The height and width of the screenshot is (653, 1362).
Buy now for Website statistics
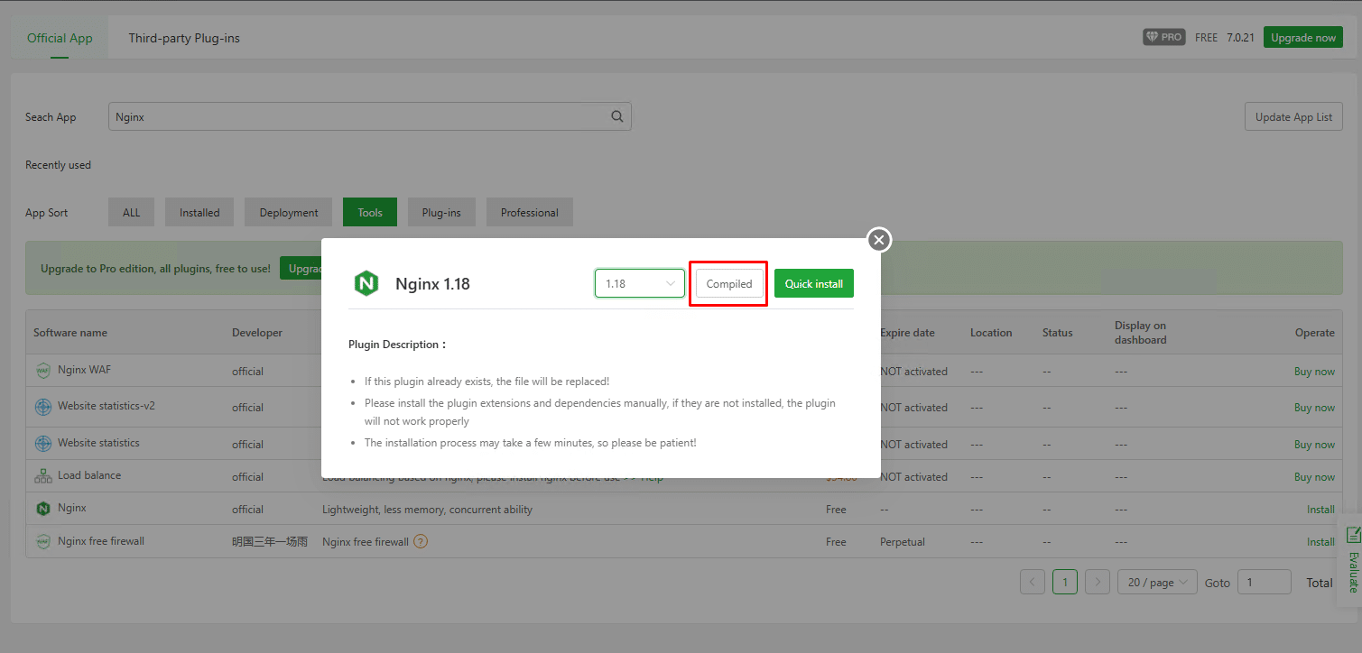[1314, 445]
